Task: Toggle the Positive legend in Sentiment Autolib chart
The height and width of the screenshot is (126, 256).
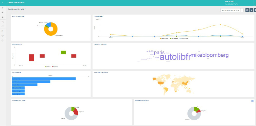Action: point(48,66)
